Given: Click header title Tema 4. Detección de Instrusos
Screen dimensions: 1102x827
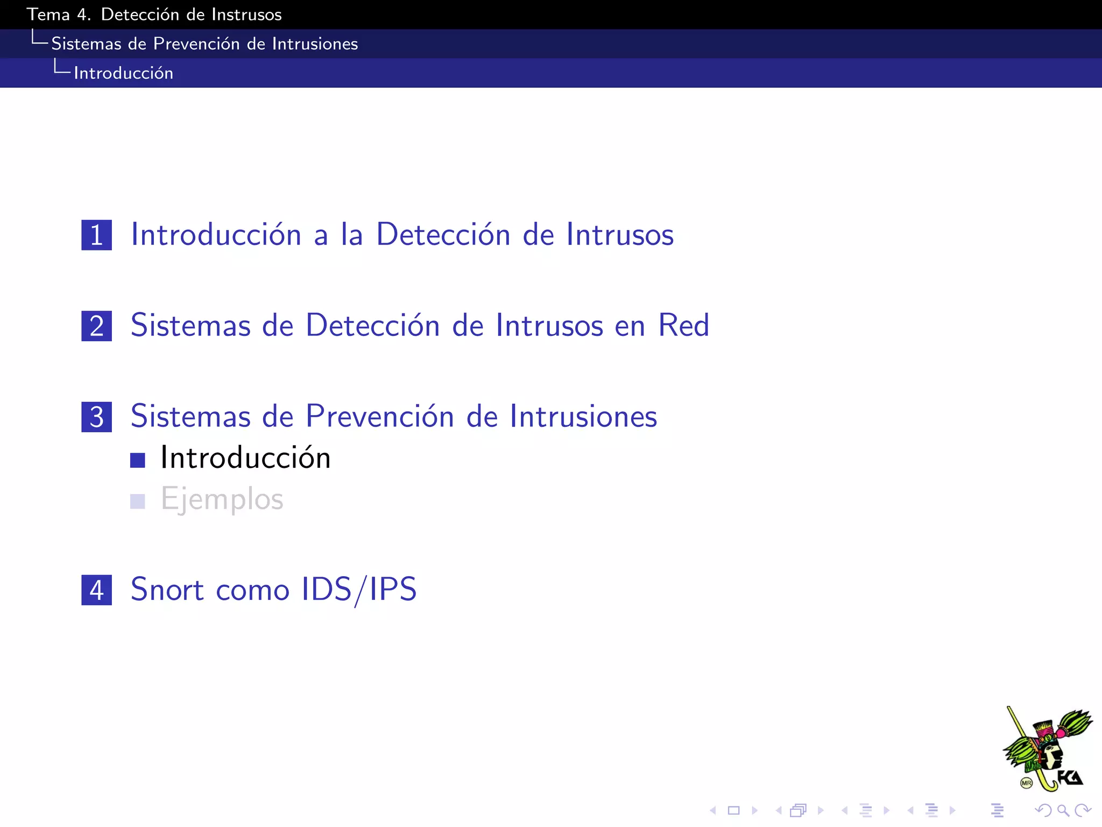Looking at the screenshot, I should [x=154, y=15].
